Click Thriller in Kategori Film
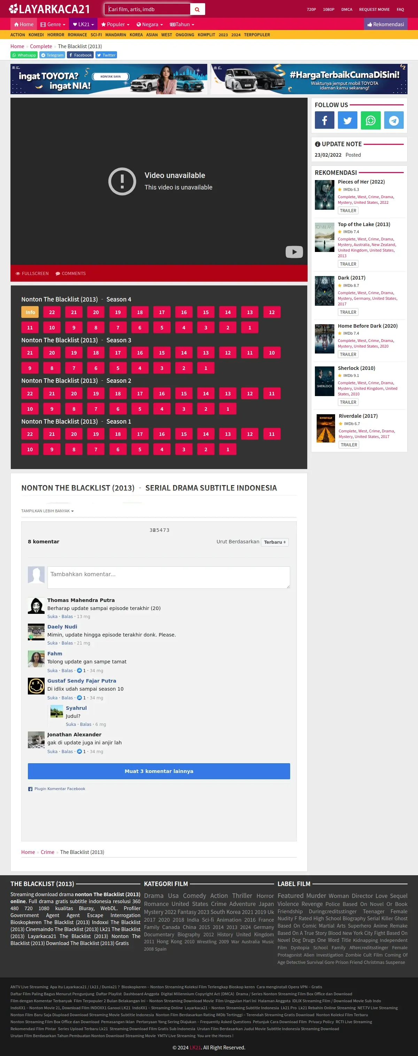 242,896
